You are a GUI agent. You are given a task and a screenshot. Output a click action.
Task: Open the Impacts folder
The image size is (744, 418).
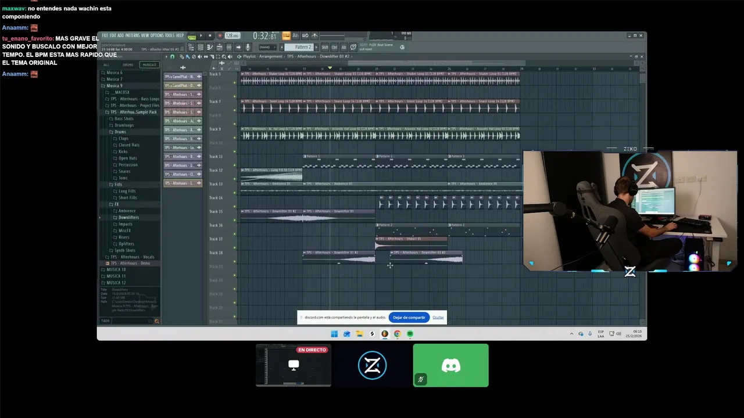pos(125,224)
